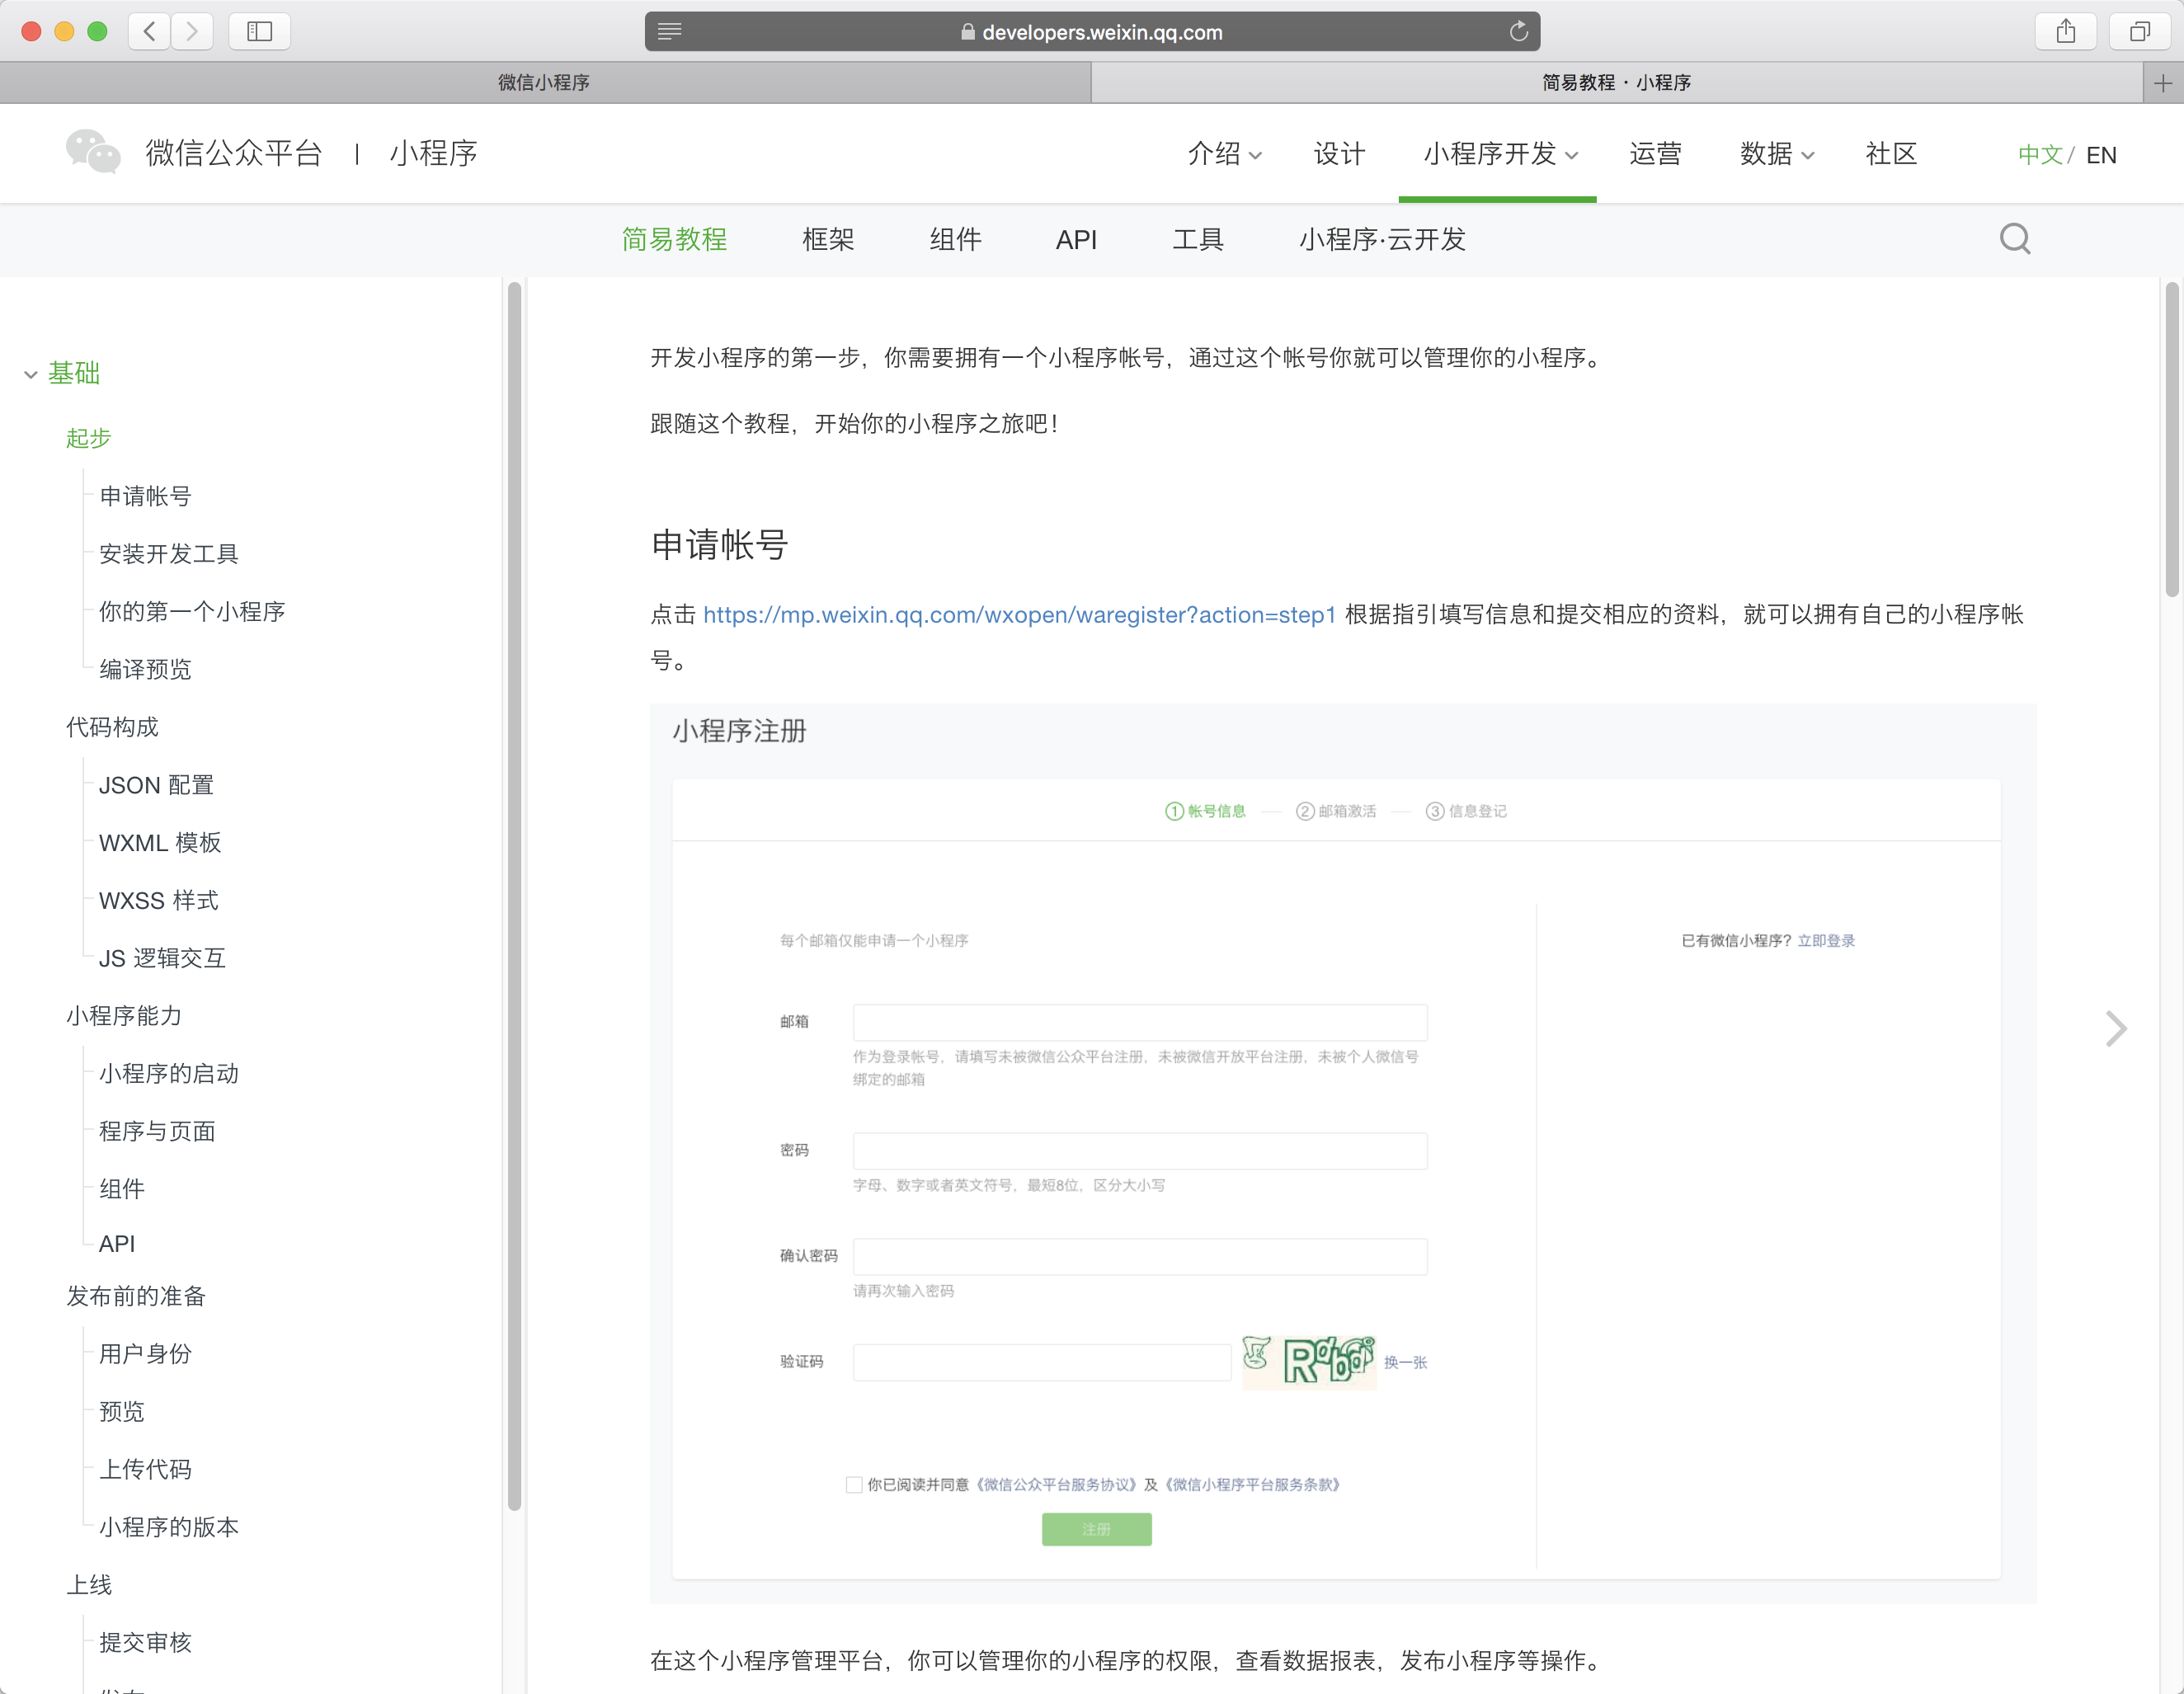Open a new tab with plus icon
This screenshot has width=2184, height=1694.
pyautogui.click(x=2162, y=83)
